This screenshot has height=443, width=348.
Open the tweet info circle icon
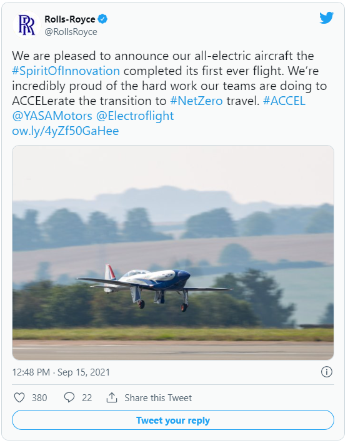tap(327, 372)
